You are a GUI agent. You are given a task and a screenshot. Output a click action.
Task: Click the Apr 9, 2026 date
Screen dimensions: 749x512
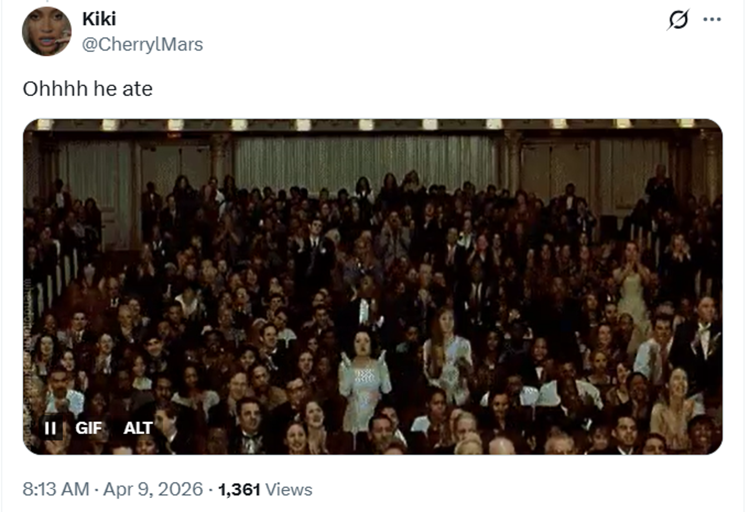[x=153, y=489]
